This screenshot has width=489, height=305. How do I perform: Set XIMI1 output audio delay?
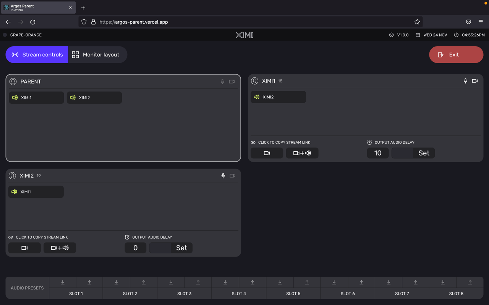(x=424, y=153)
